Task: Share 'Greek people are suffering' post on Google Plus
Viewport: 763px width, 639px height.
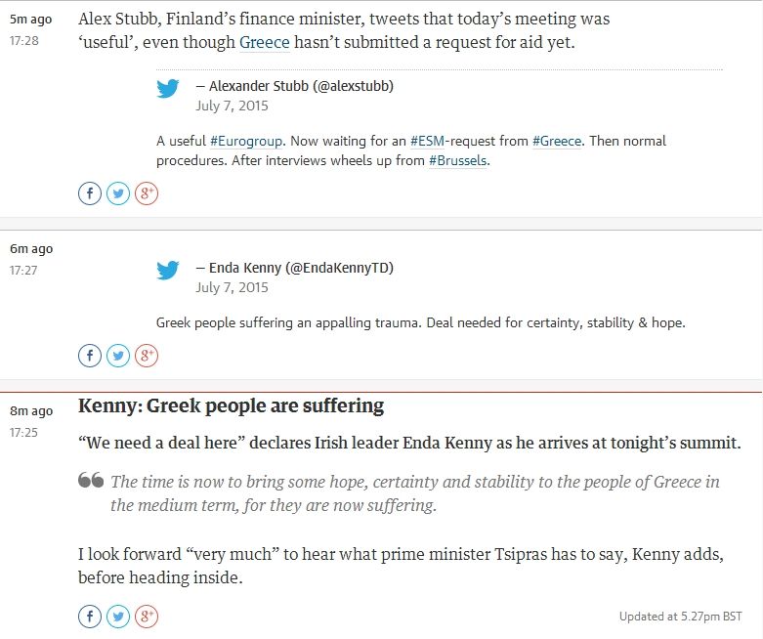Action: 147,617
